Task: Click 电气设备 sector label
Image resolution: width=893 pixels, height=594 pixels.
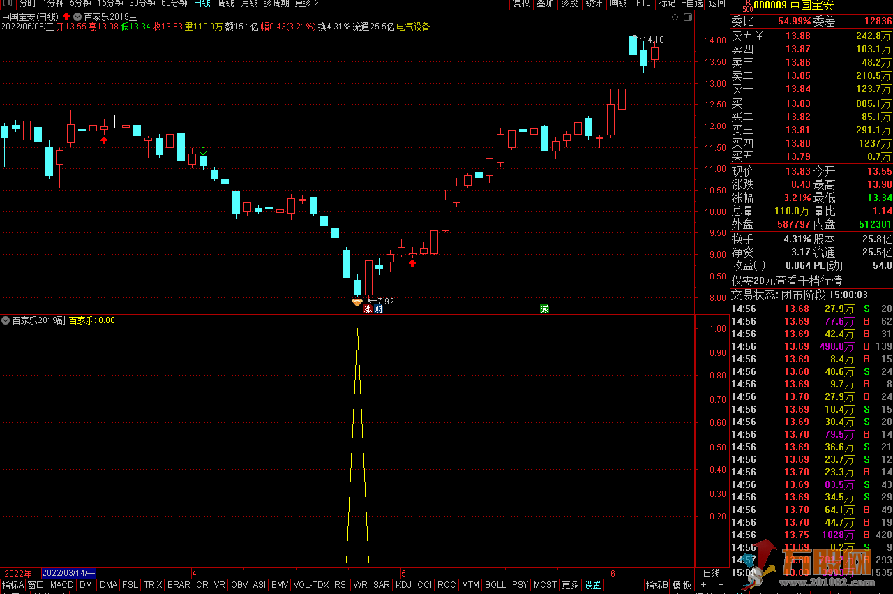Action: (413, 27)
